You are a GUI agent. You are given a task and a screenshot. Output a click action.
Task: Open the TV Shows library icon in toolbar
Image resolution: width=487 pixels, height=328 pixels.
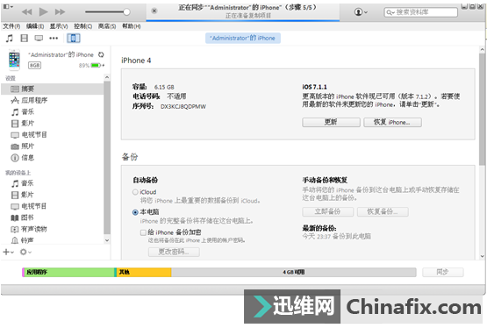coord(39,39)
